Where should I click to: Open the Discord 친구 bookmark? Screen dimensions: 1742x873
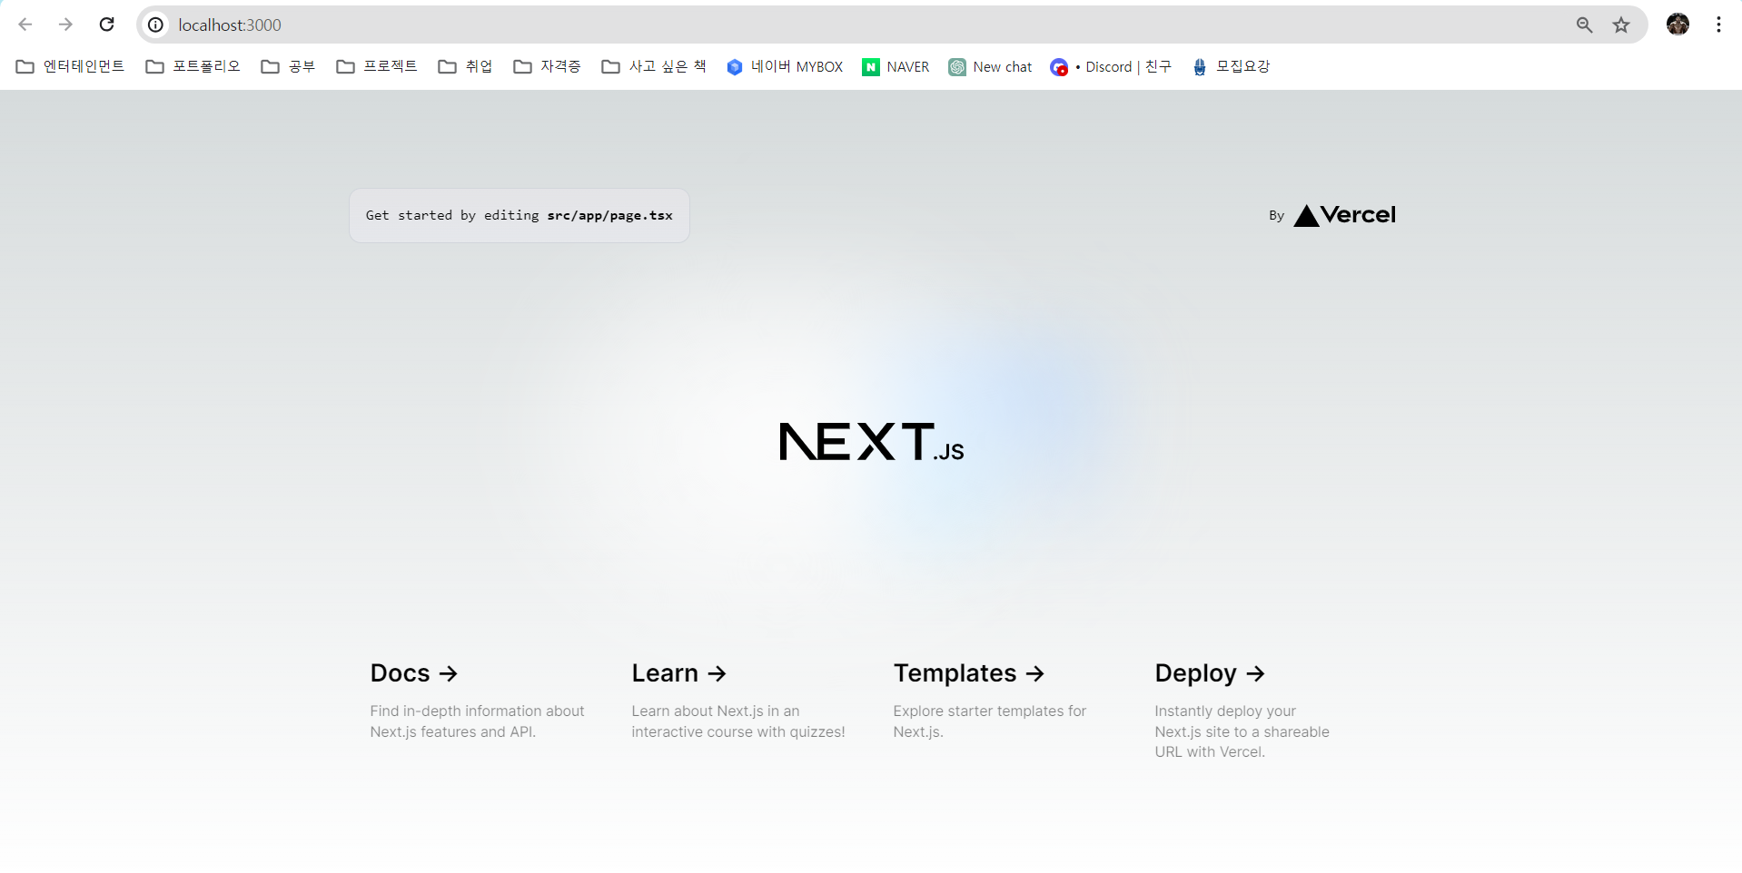tap(1111, 66)
